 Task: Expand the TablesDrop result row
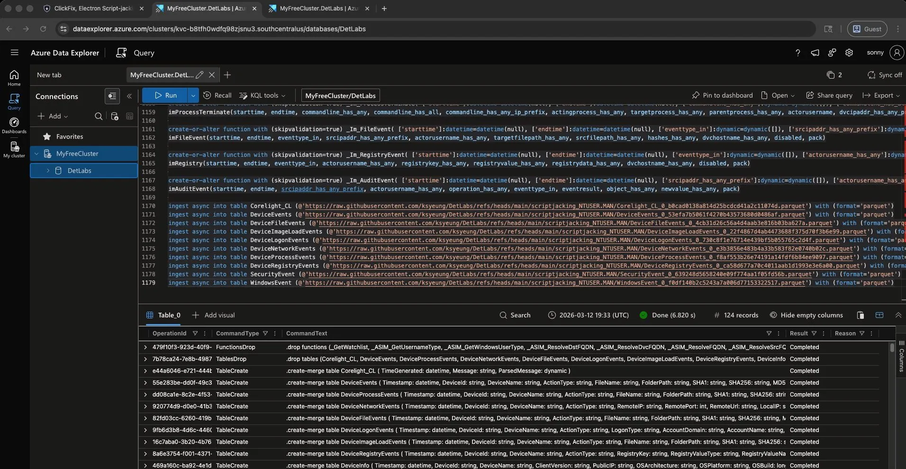coord(145,359)
